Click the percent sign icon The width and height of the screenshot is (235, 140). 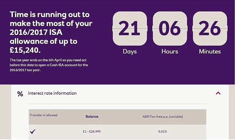pos(20,94)
